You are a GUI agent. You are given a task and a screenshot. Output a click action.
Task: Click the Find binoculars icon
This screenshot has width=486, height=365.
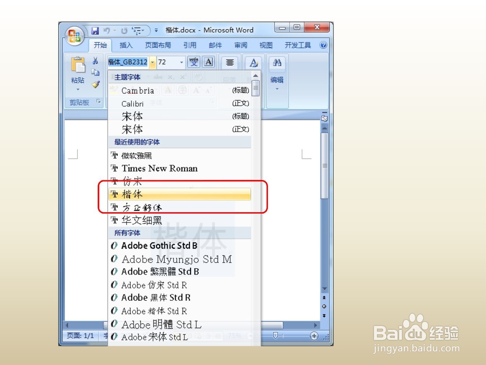(278, 62)
